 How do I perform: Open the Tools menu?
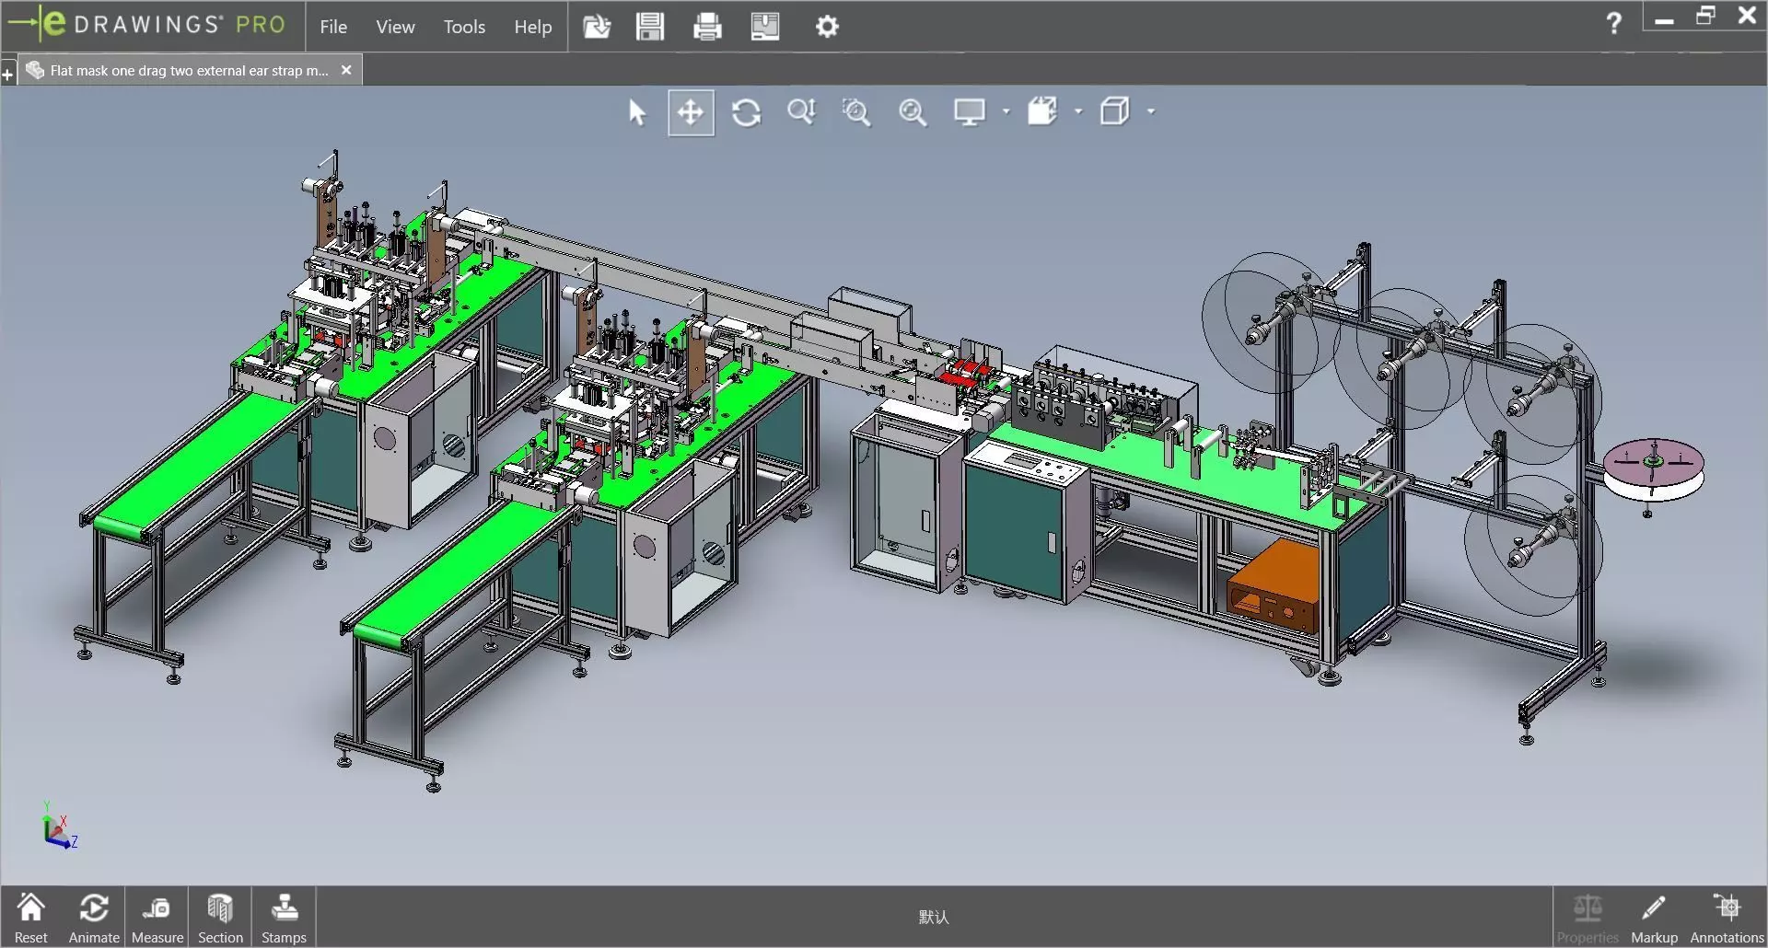click(x=464, y=27)
